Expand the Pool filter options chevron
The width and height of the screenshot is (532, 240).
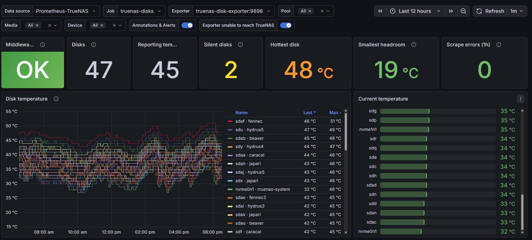328,11
